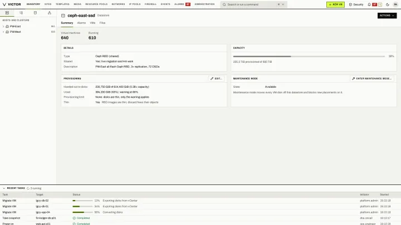Screen dimensions: 401x225
Task: Click the Started column header
Action: click(384, 194)
